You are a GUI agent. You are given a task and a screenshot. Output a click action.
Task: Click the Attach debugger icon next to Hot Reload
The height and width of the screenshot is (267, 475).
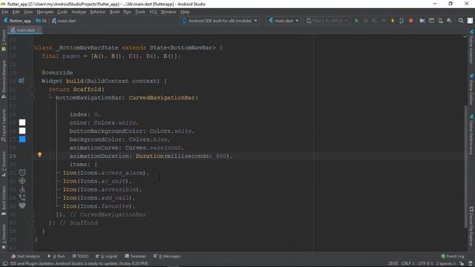402,21
